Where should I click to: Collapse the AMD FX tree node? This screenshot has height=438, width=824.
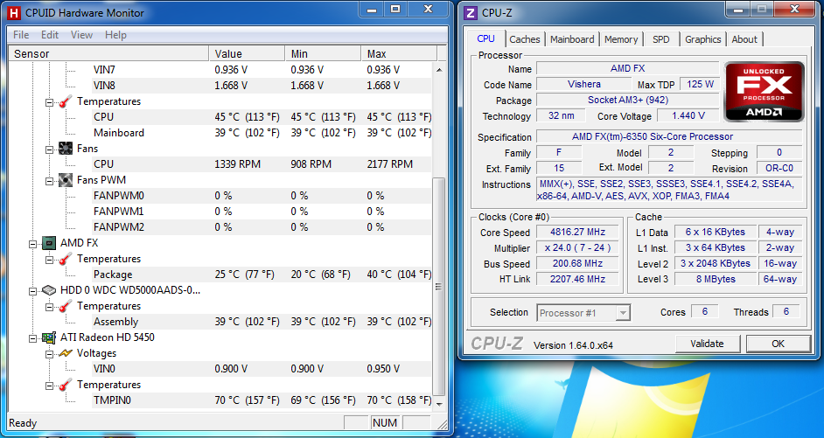[33, 243]
